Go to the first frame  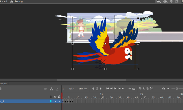click(108, 89)
